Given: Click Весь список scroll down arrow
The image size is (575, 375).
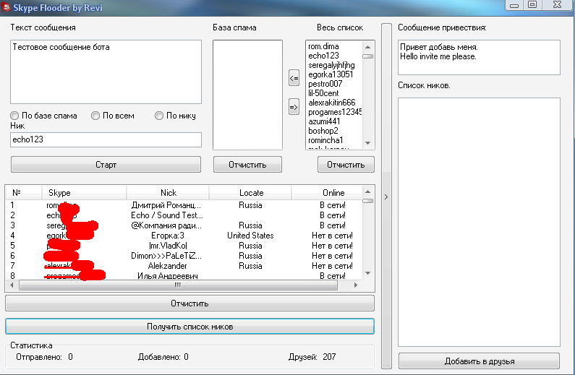Looking at the screenshot, I should point(368,143).
